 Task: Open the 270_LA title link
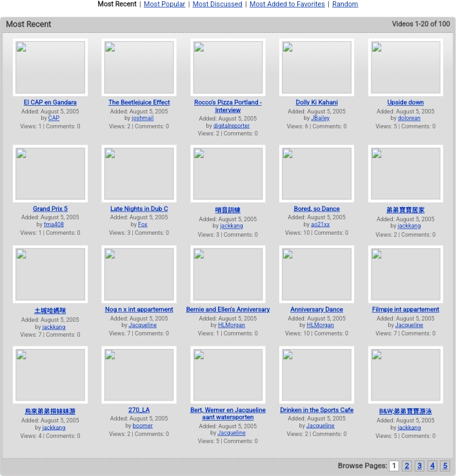click(x=139, y=410)
